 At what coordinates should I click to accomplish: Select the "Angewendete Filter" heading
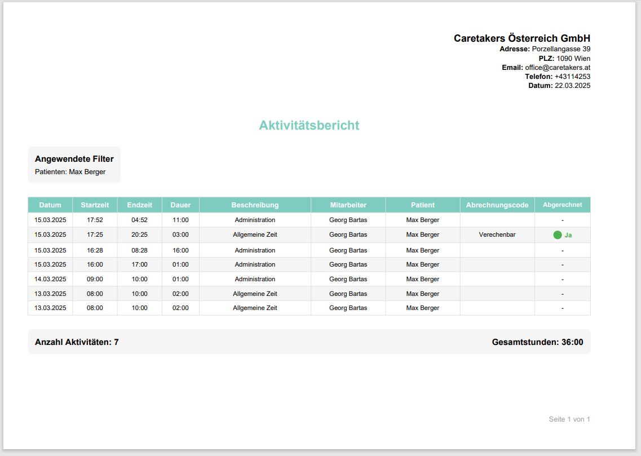click(74, 159)
